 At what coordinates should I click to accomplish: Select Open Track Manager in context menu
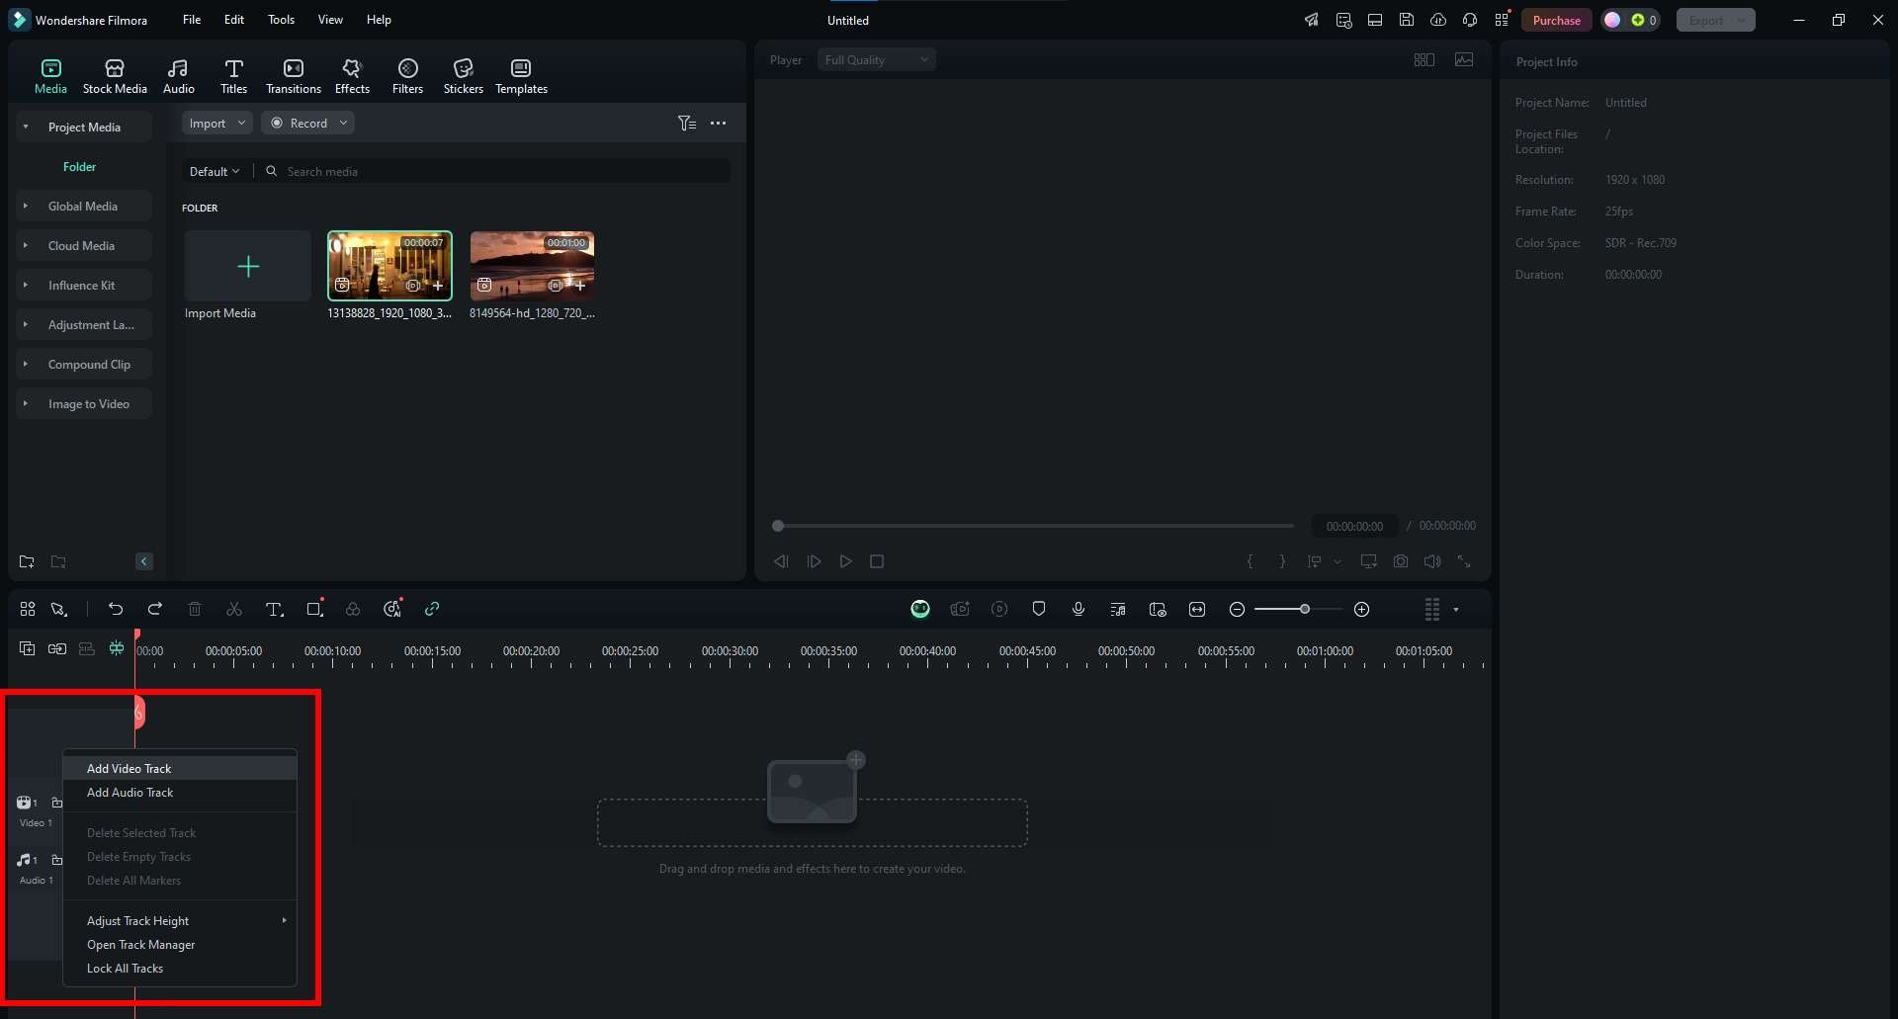pos(180,944)
